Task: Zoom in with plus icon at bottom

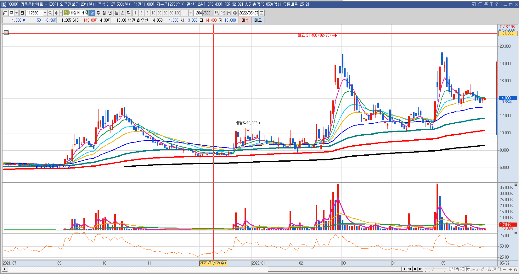Action: [510, 269]
